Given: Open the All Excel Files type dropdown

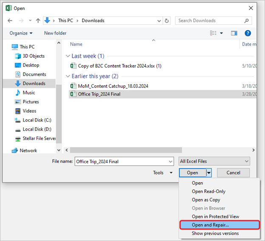Looking at the screenshot, I should tap(214, 161).
